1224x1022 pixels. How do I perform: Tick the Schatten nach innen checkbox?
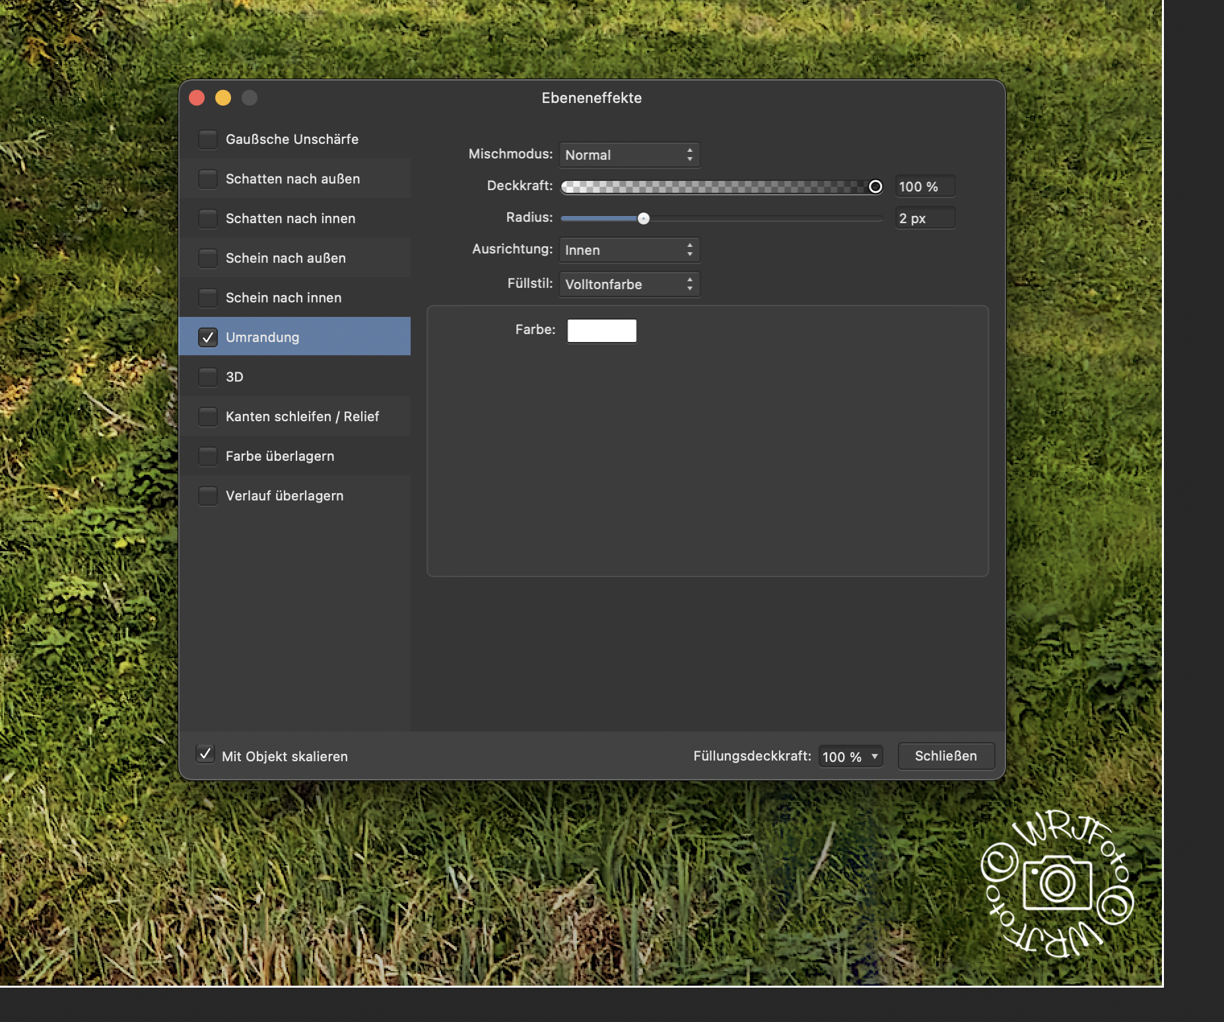click(208, 219)
